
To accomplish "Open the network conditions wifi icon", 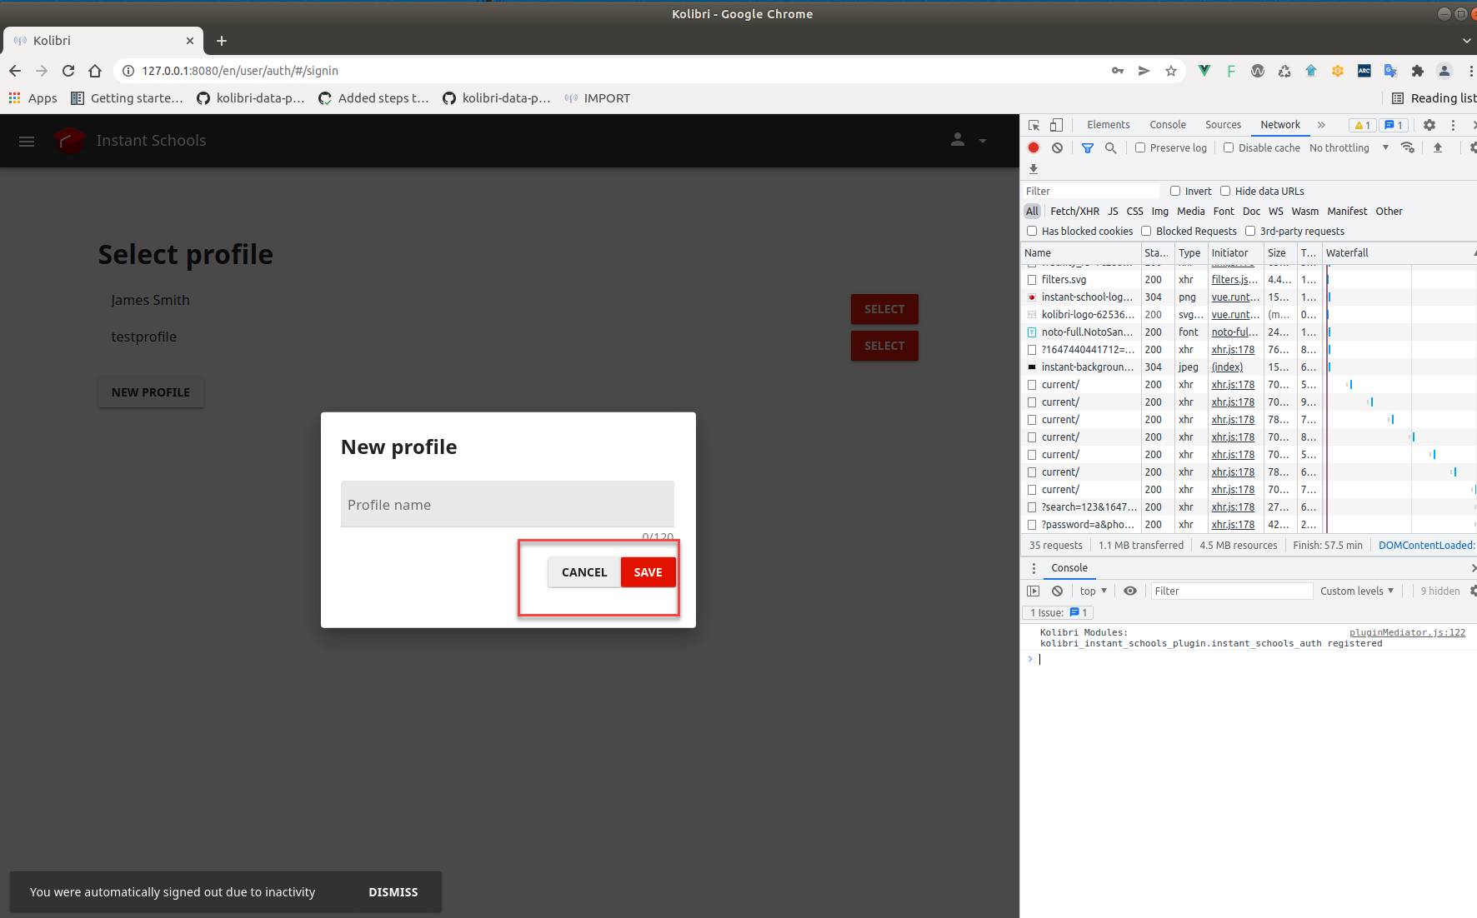I will pyautogui.click(x=1408, y=147).
